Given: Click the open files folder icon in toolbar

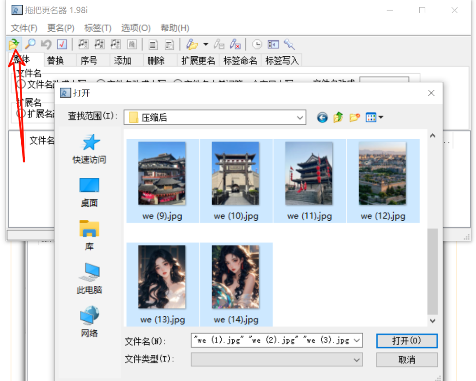Looking at the screenshot, I should tap(14, 44).
